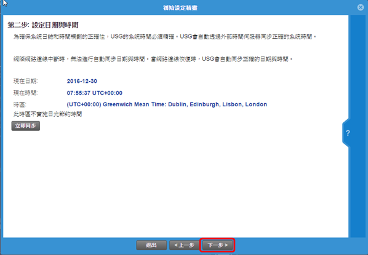Click the blue footer bar beside 退出
This screenshot has width=368, height=255.
click(68, 246)
